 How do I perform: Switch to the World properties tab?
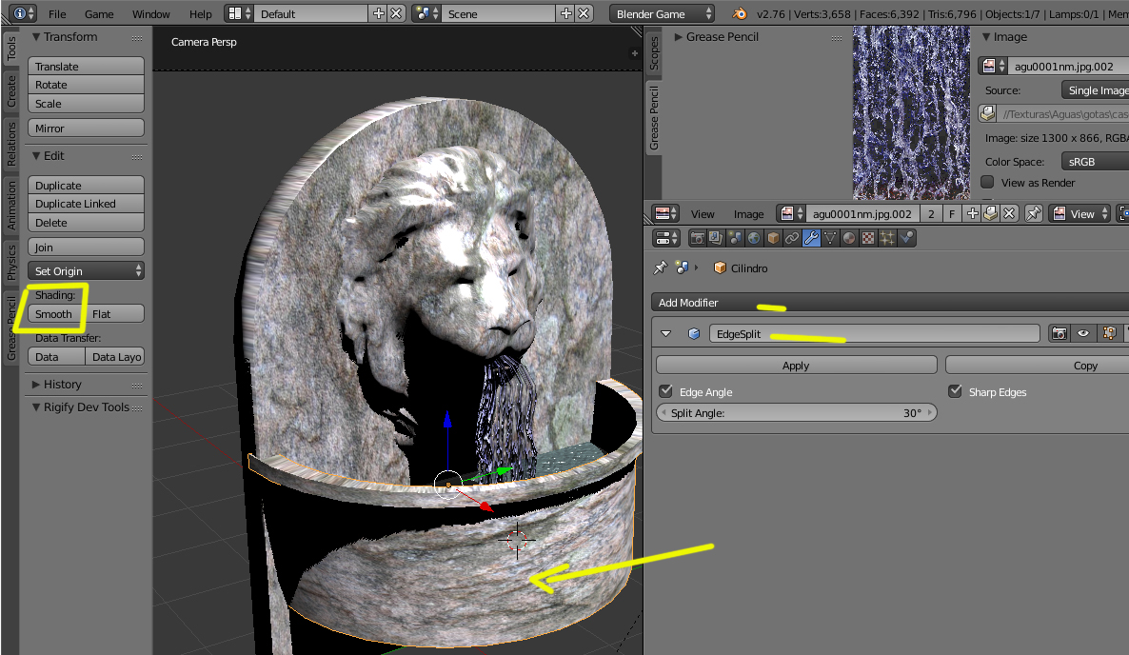pos(754,238)
